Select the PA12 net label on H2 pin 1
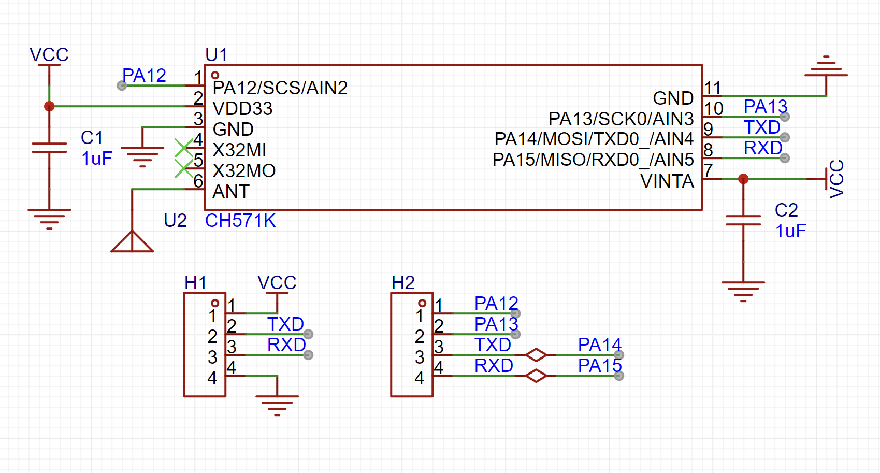880x473 pixels. click(496, 304)
